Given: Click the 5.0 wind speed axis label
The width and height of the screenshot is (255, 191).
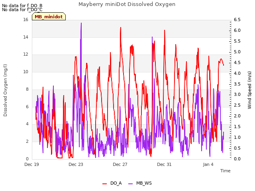Looking at the screenshot, I should coord(237,52).
